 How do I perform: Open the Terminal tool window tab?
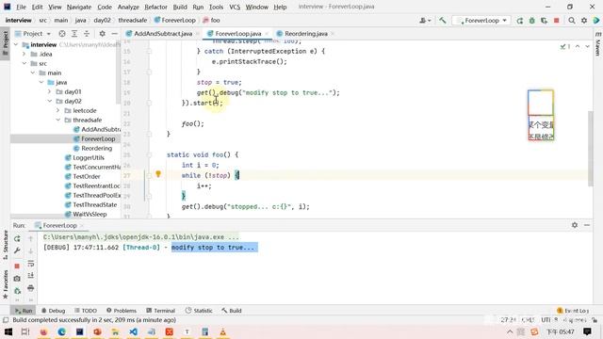160,311
